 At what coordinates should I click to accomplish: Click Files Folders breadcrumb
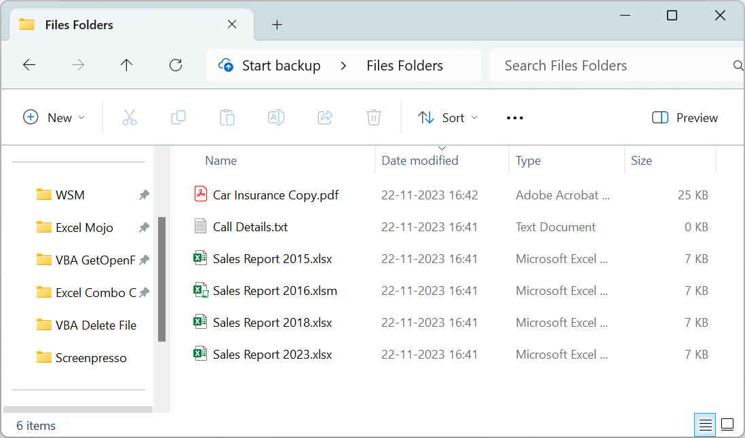[404, 66]
